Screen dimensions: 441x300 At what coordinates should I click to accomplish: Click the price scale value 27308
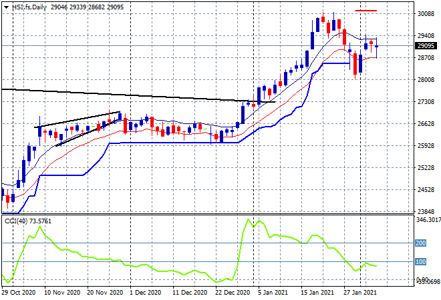tap(426, 101)
